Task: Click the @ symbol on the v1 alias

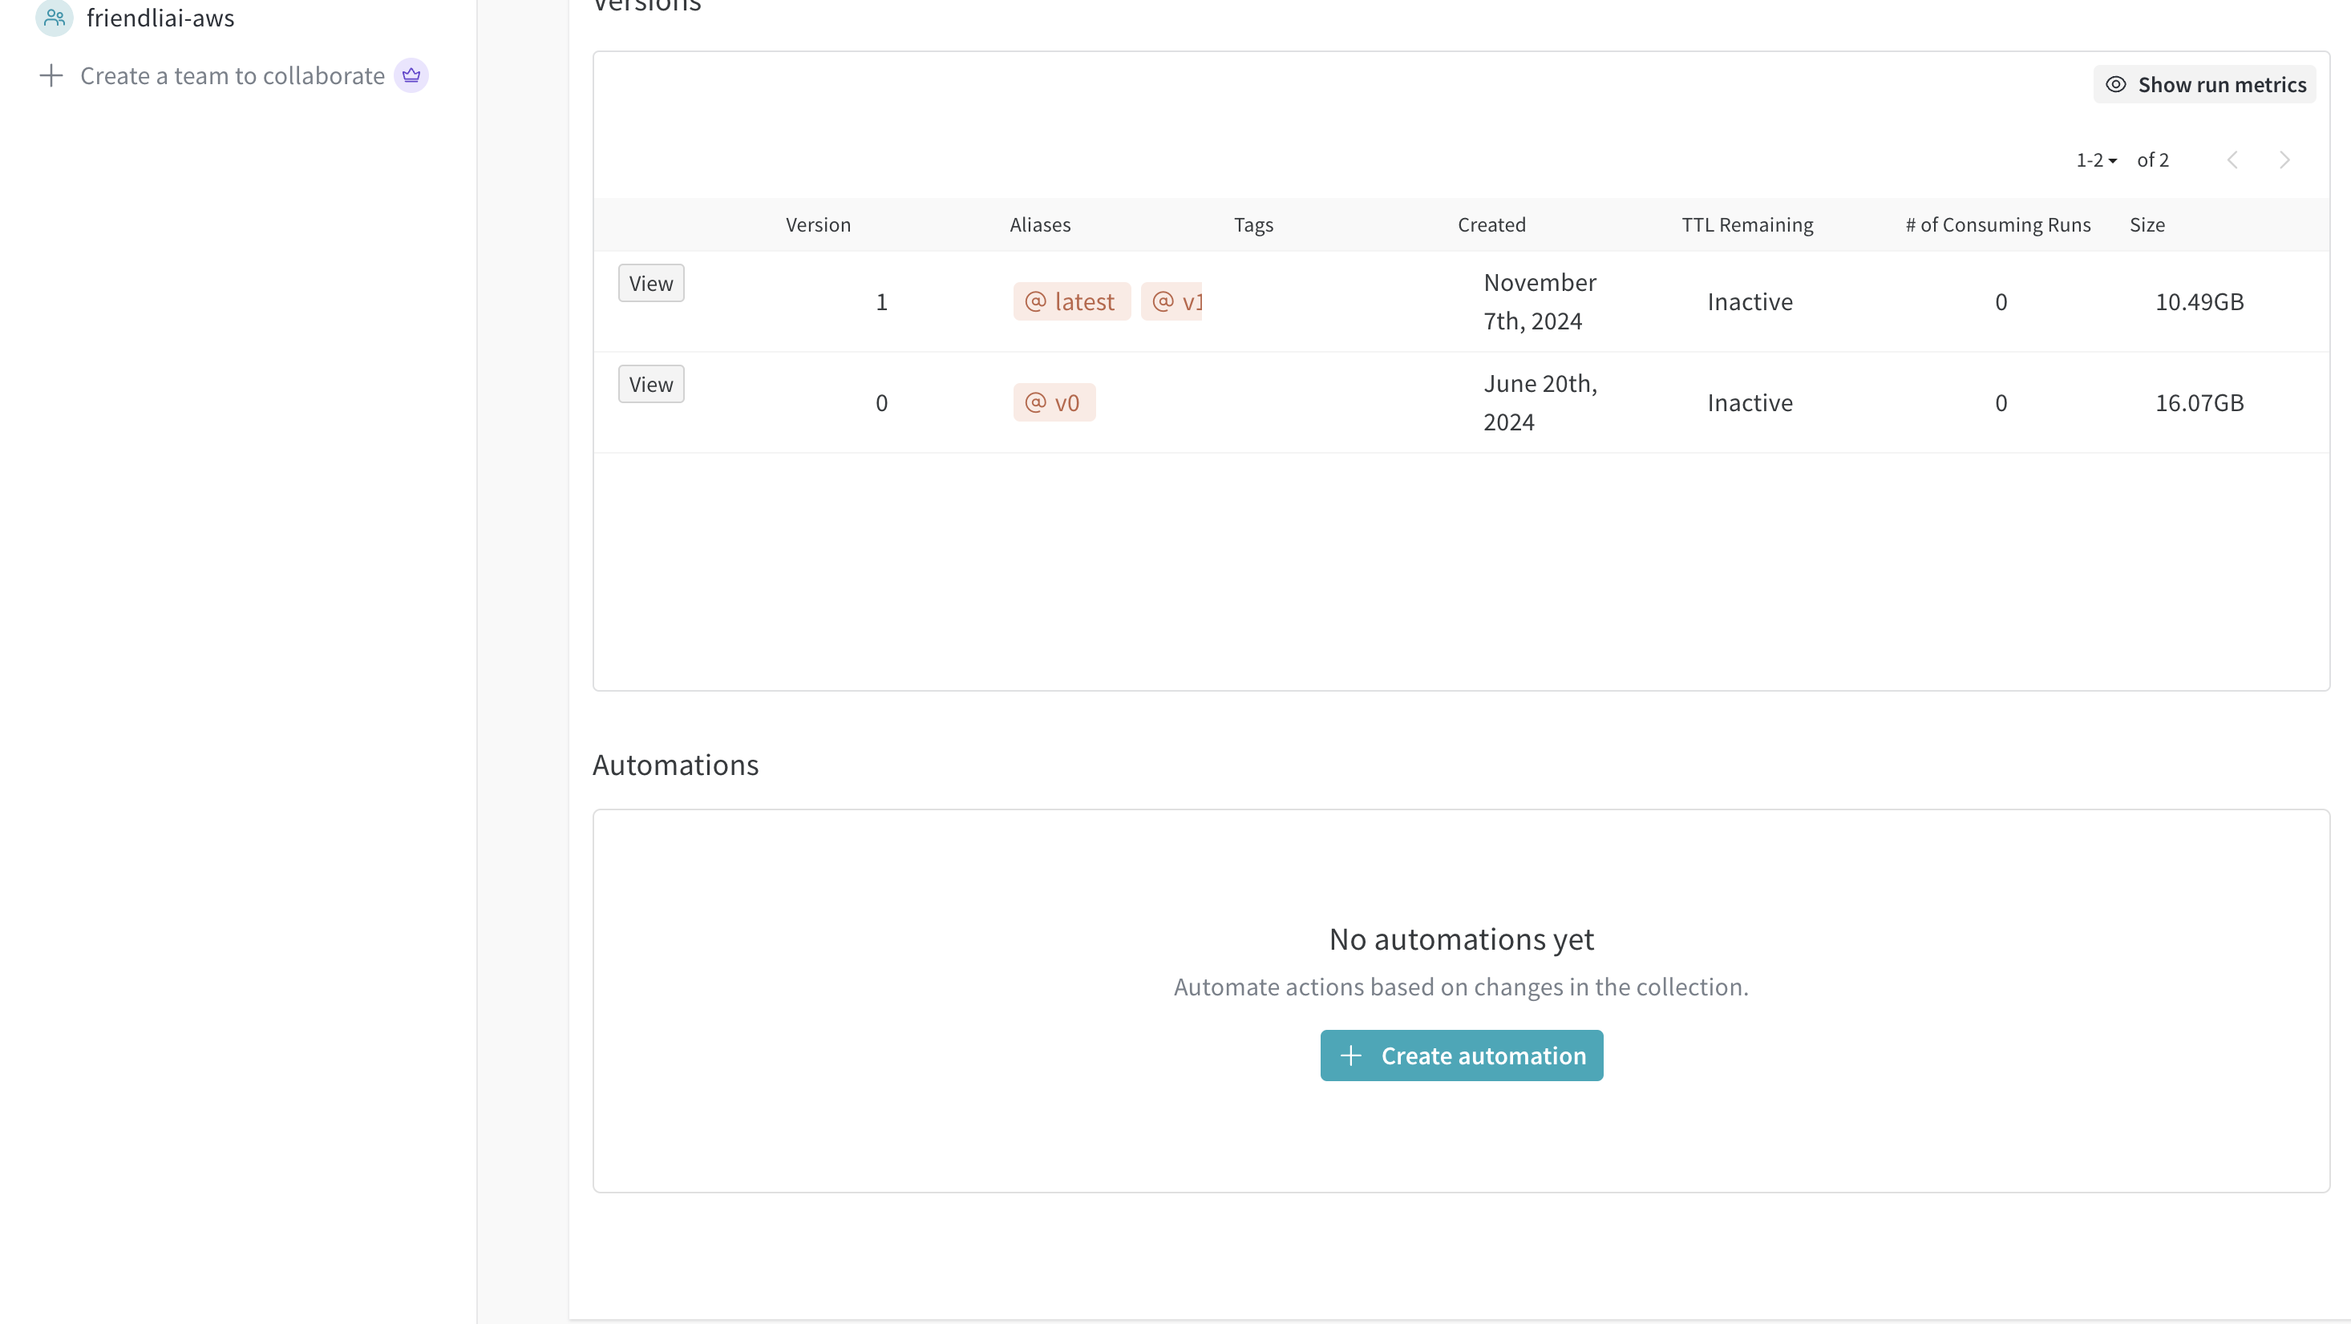Action: [1161, 301]
